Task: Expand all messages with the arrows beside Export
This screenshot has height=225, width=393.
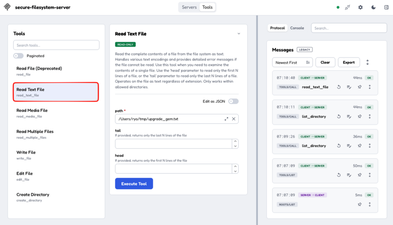Action: [367, 62]
